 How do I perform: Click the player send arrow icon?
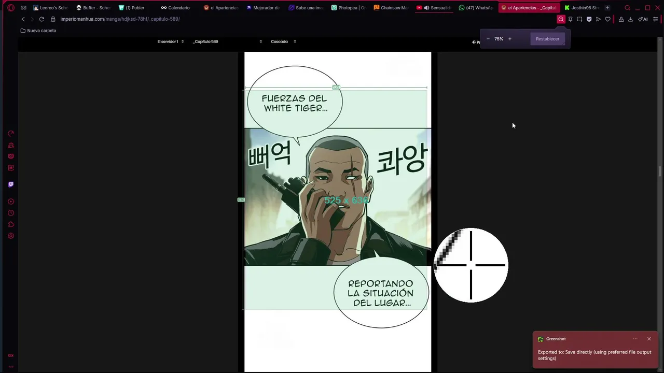[598, 19]
